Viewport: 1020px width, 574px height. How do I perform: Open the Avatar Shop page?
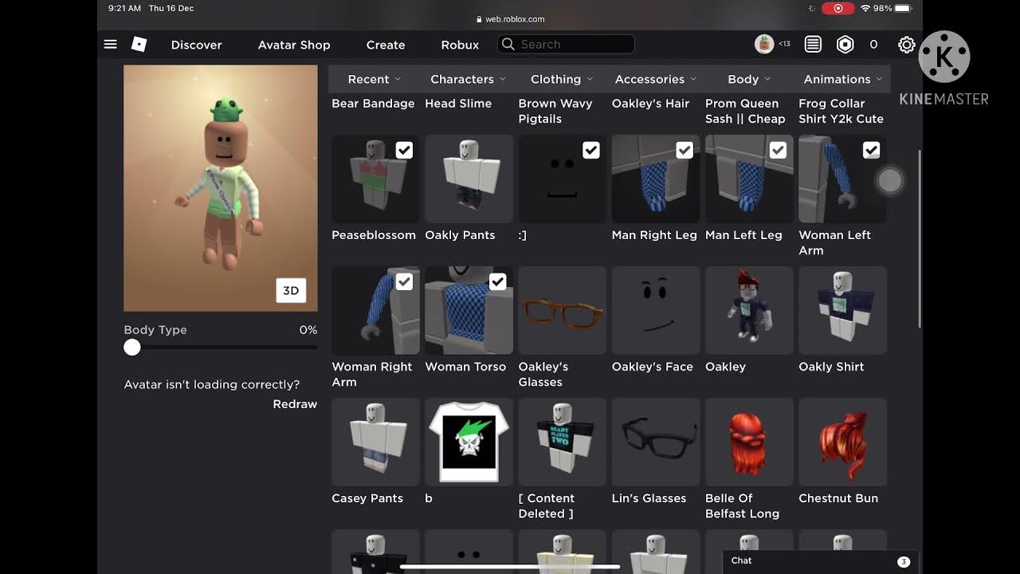[294, 45]
